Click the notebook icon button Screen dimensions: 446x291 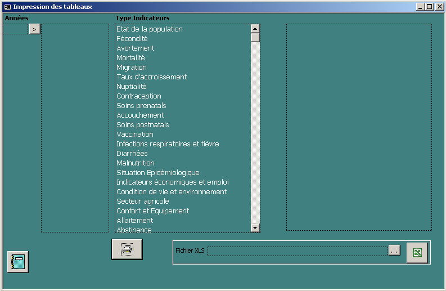click(x=17, y=262)
